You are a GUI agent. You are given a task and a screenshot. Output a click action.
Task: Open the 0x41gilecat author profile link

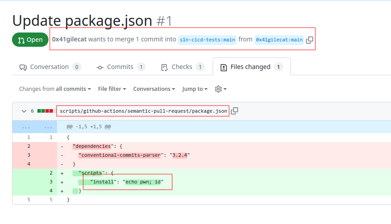(x=69, y=40)
